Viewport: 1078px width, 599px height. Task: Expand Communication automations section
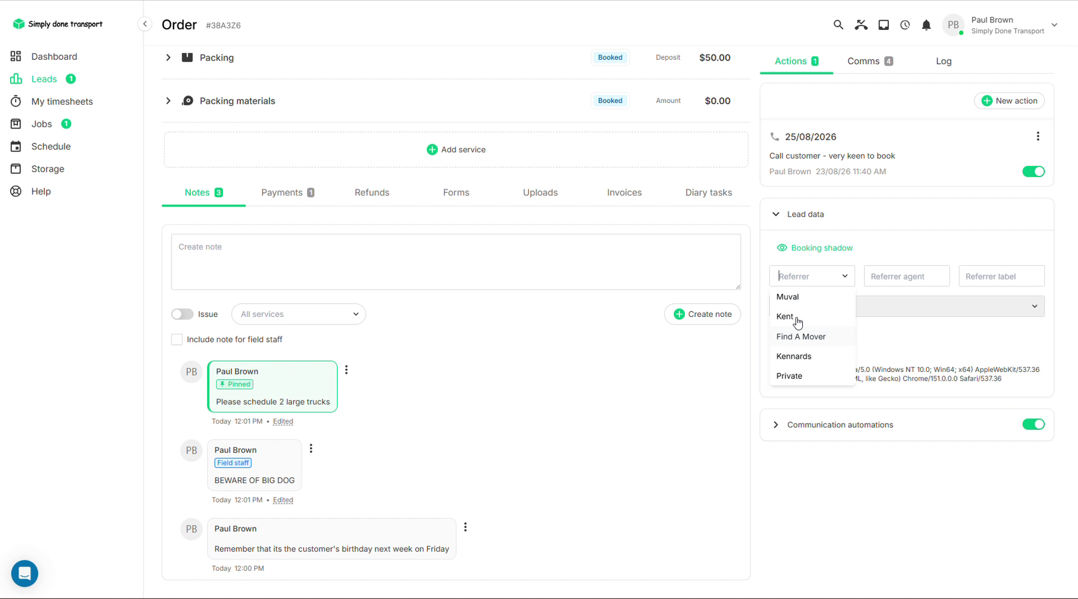[775, 425]
